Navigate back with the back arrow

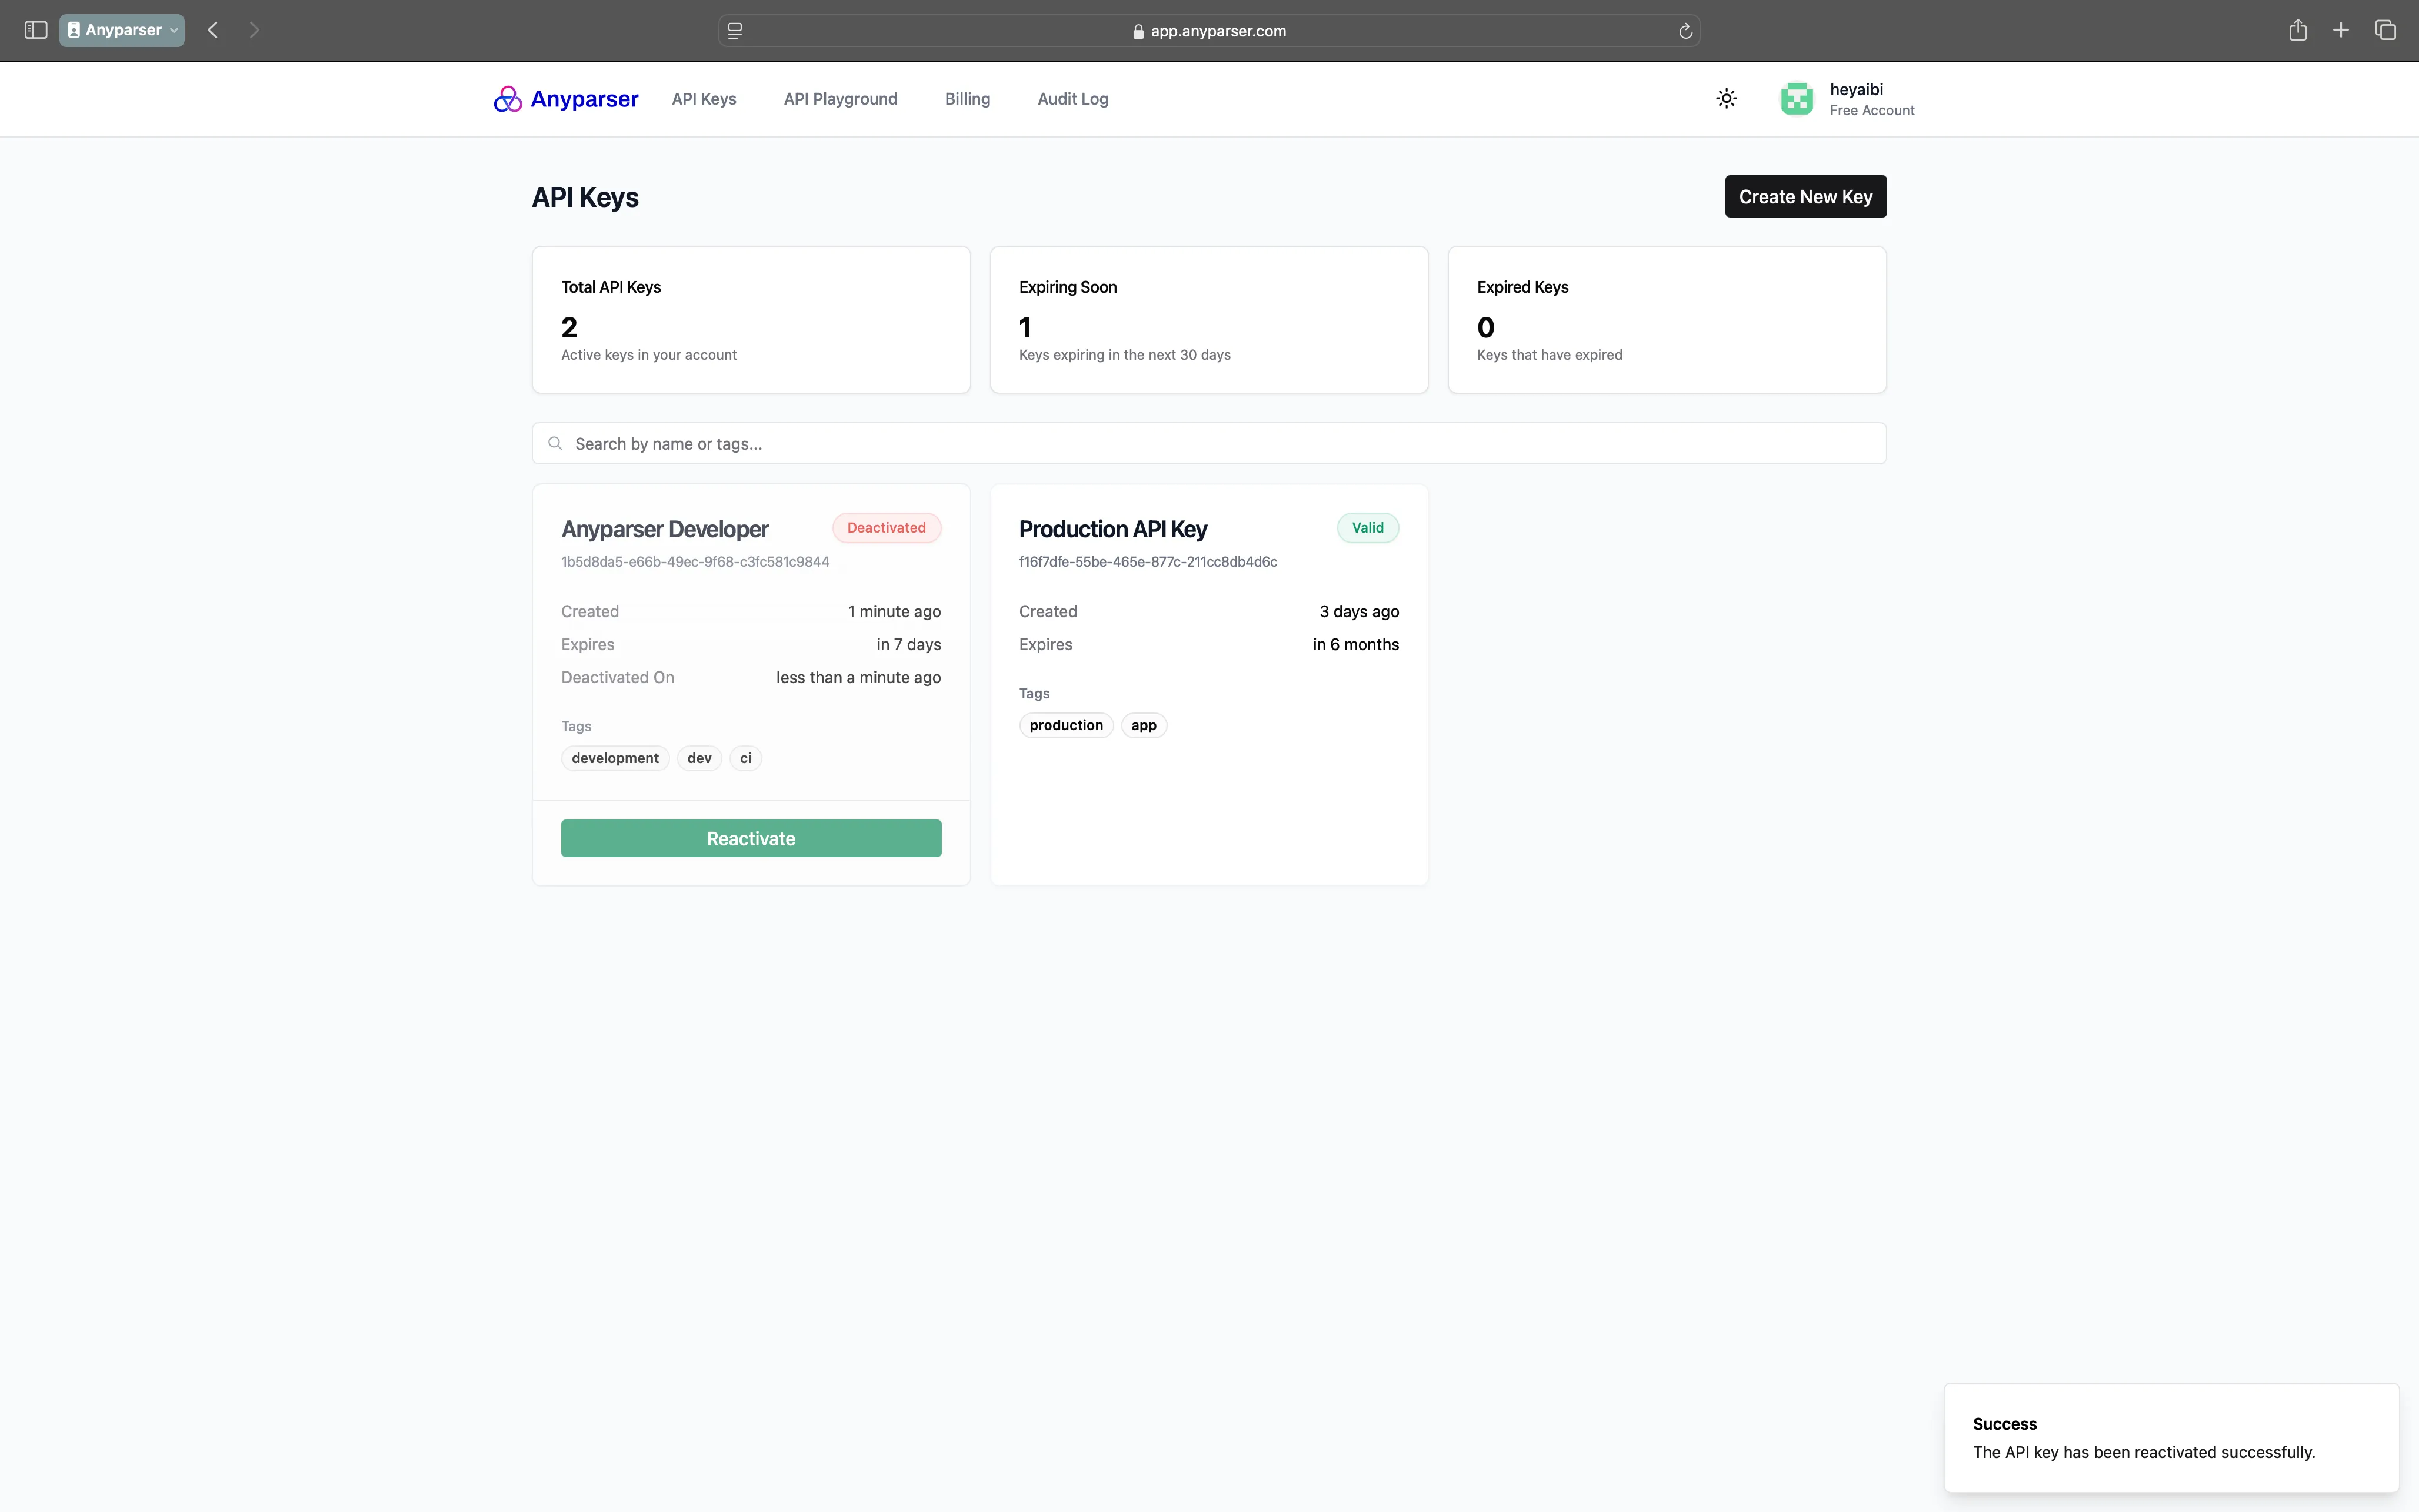pyautogui.click(x=212, y=30)
